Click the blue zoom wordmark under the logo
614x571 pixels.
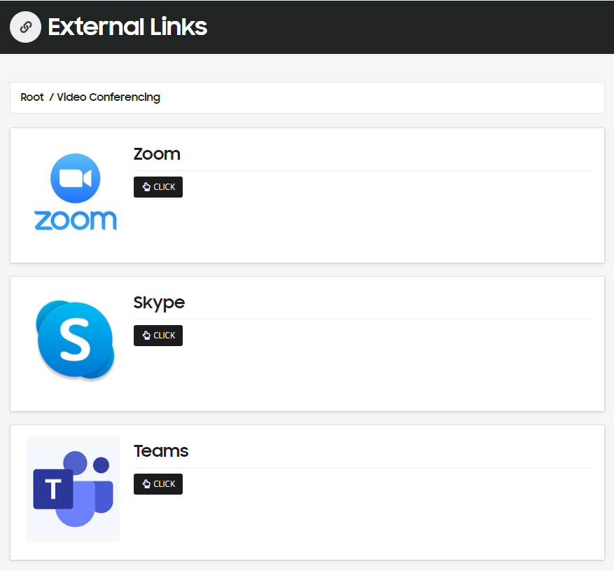(x=76, y=220)
